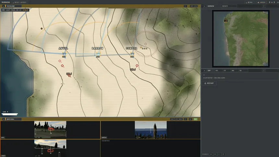
Task: Select the CINDER blue unit counter
Action: (x=132, y=54)
